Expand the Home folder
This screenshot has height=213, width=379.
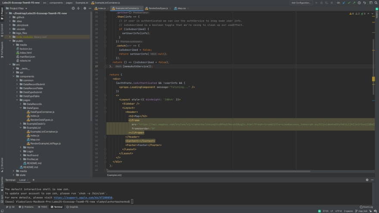click(x=21, y=147)
